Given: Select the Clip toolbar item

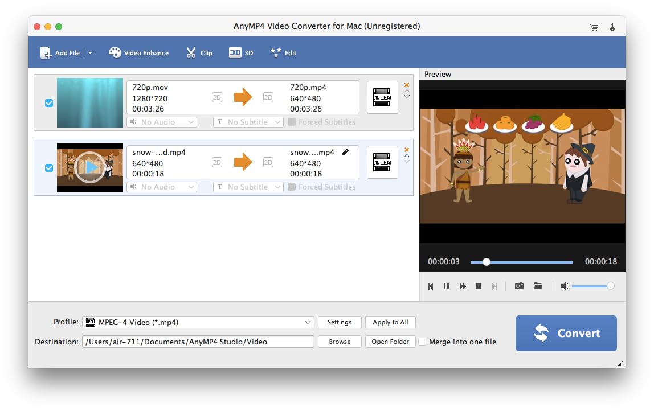Looking at the screenshot, I should point(199,53).
